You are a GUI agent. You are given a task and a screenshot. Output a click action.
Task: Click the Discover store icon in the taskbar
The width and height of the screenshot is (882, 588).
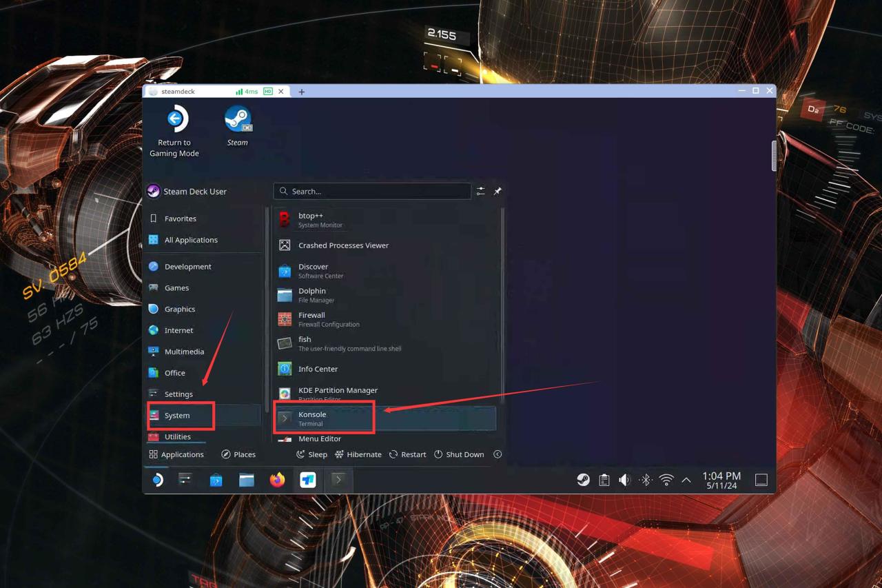click(x=216, y=480)
